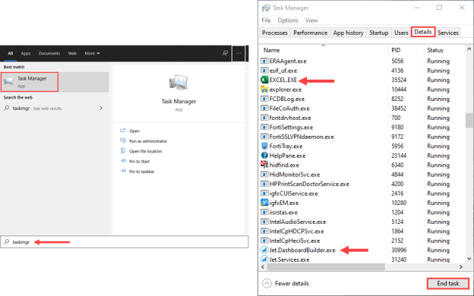
Task: Open the Performance tab
Action: (310, 33)
